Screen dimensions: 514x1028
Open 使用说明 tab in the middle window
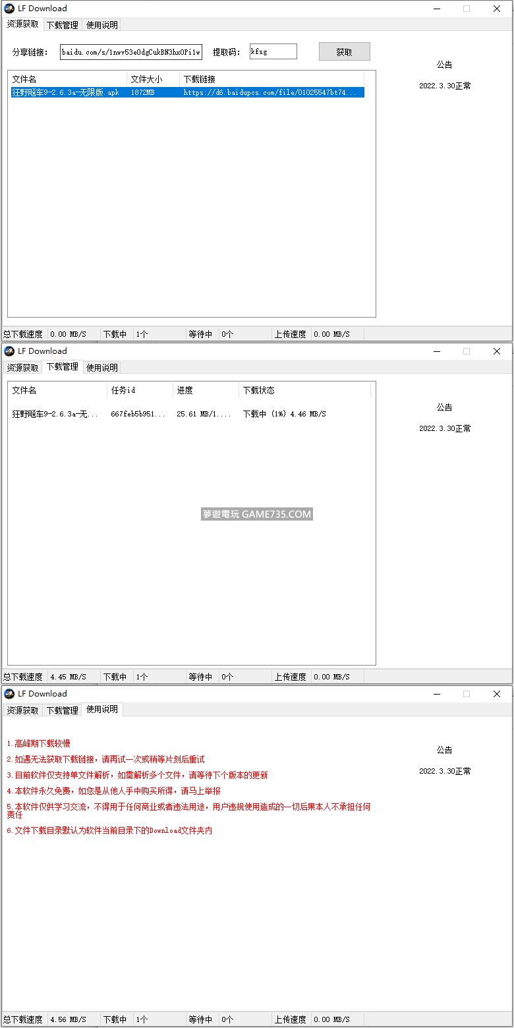(x=102, y=368)
